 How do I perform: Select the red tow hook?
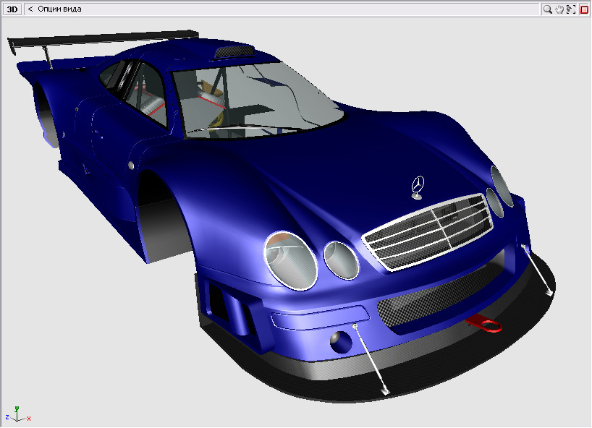click(x=486, y=323)
